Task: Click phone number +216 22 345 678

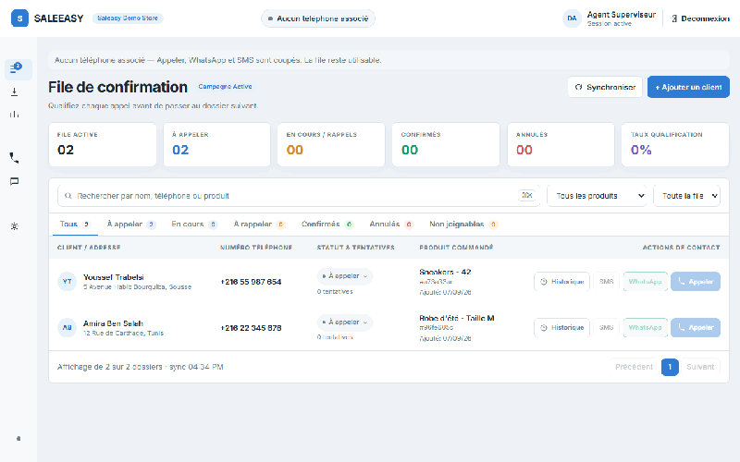Action: pyautogui.click(x=251, y=328)
